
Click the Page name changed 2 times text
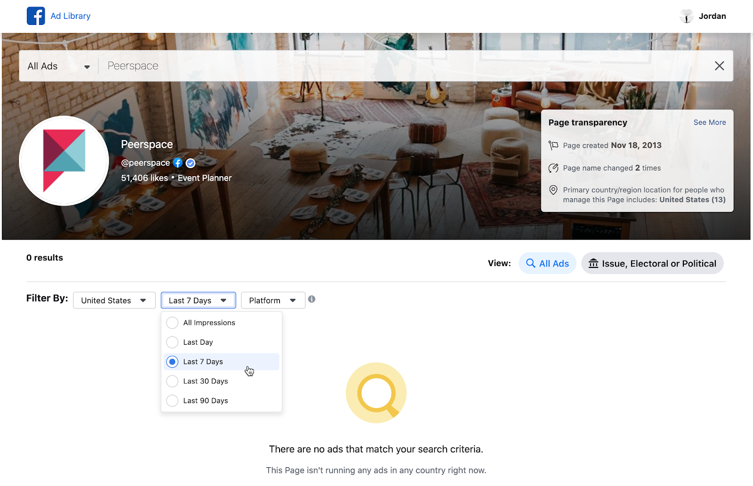tap(612, 168)
